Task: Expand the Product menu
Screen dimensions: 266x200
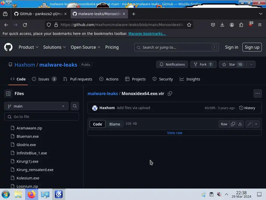Action: pyautogui.click(x=29, y=47)
